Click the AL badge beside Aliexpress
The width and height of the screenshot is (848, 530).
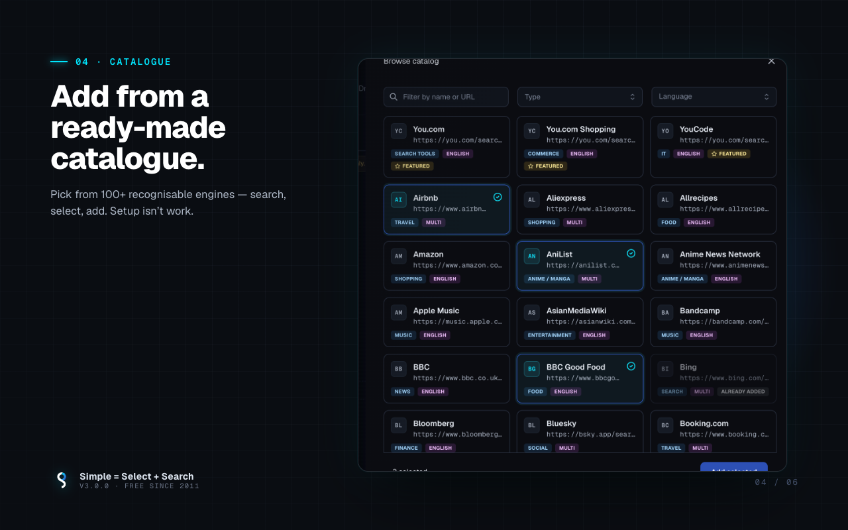tap(532, 199)
